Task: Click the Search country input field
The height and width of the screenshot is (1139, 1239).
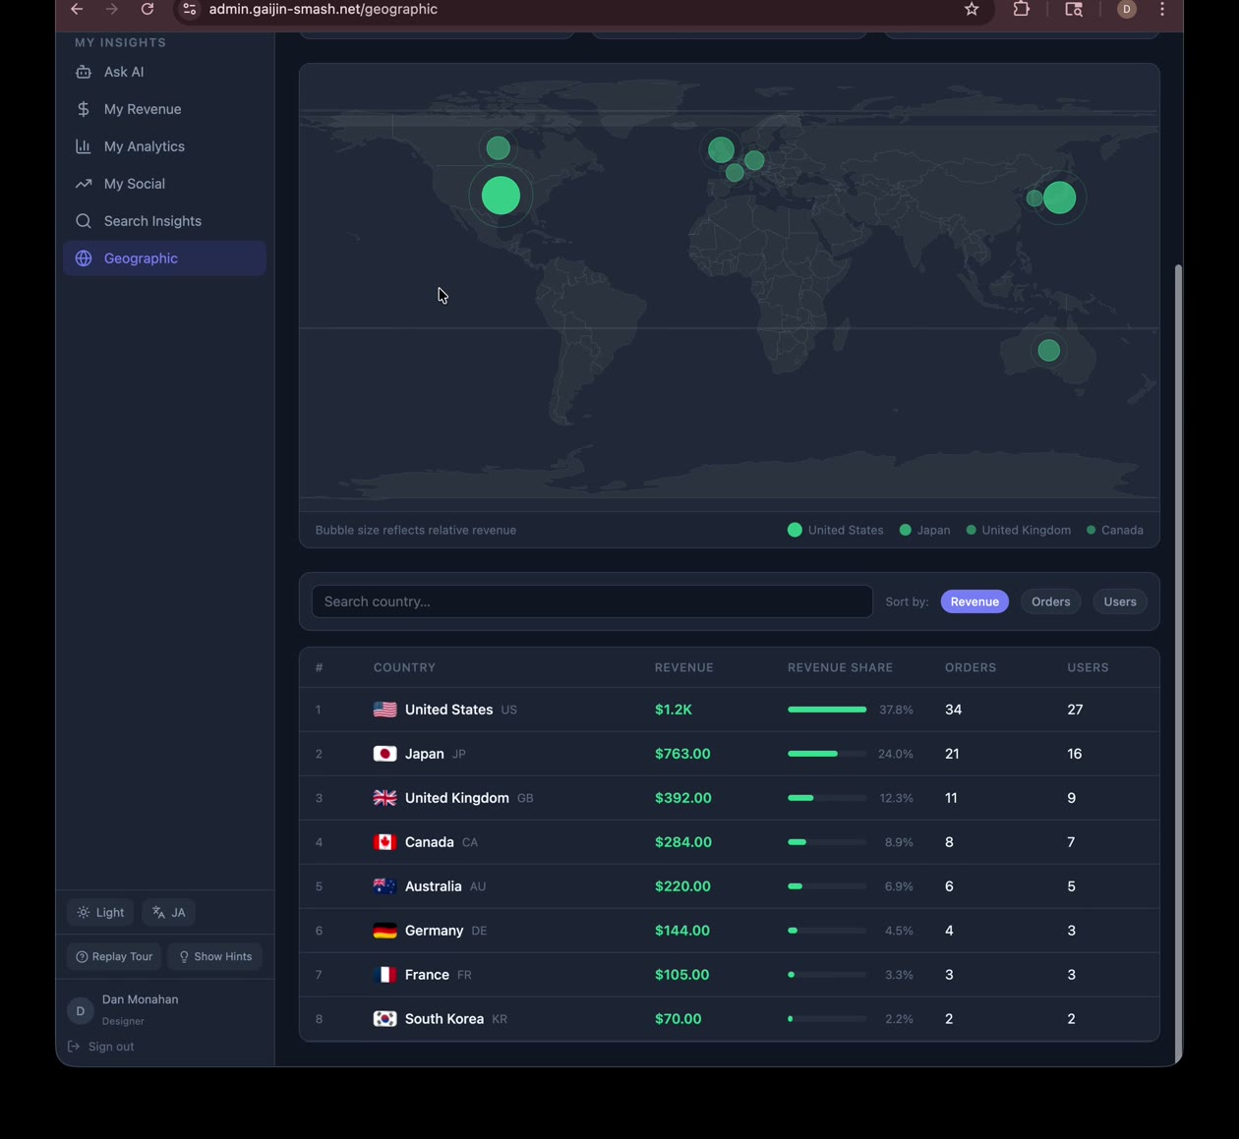Action: [x=591, y=601]
